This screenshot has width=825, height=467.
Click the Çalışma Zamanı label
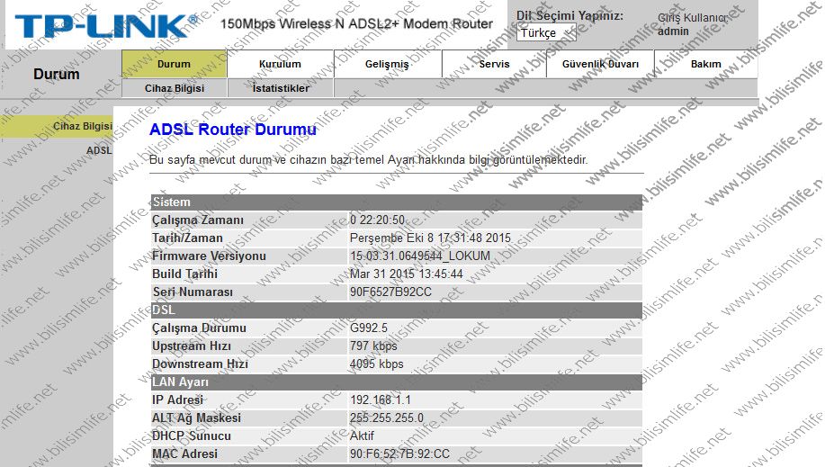point(198,220)
